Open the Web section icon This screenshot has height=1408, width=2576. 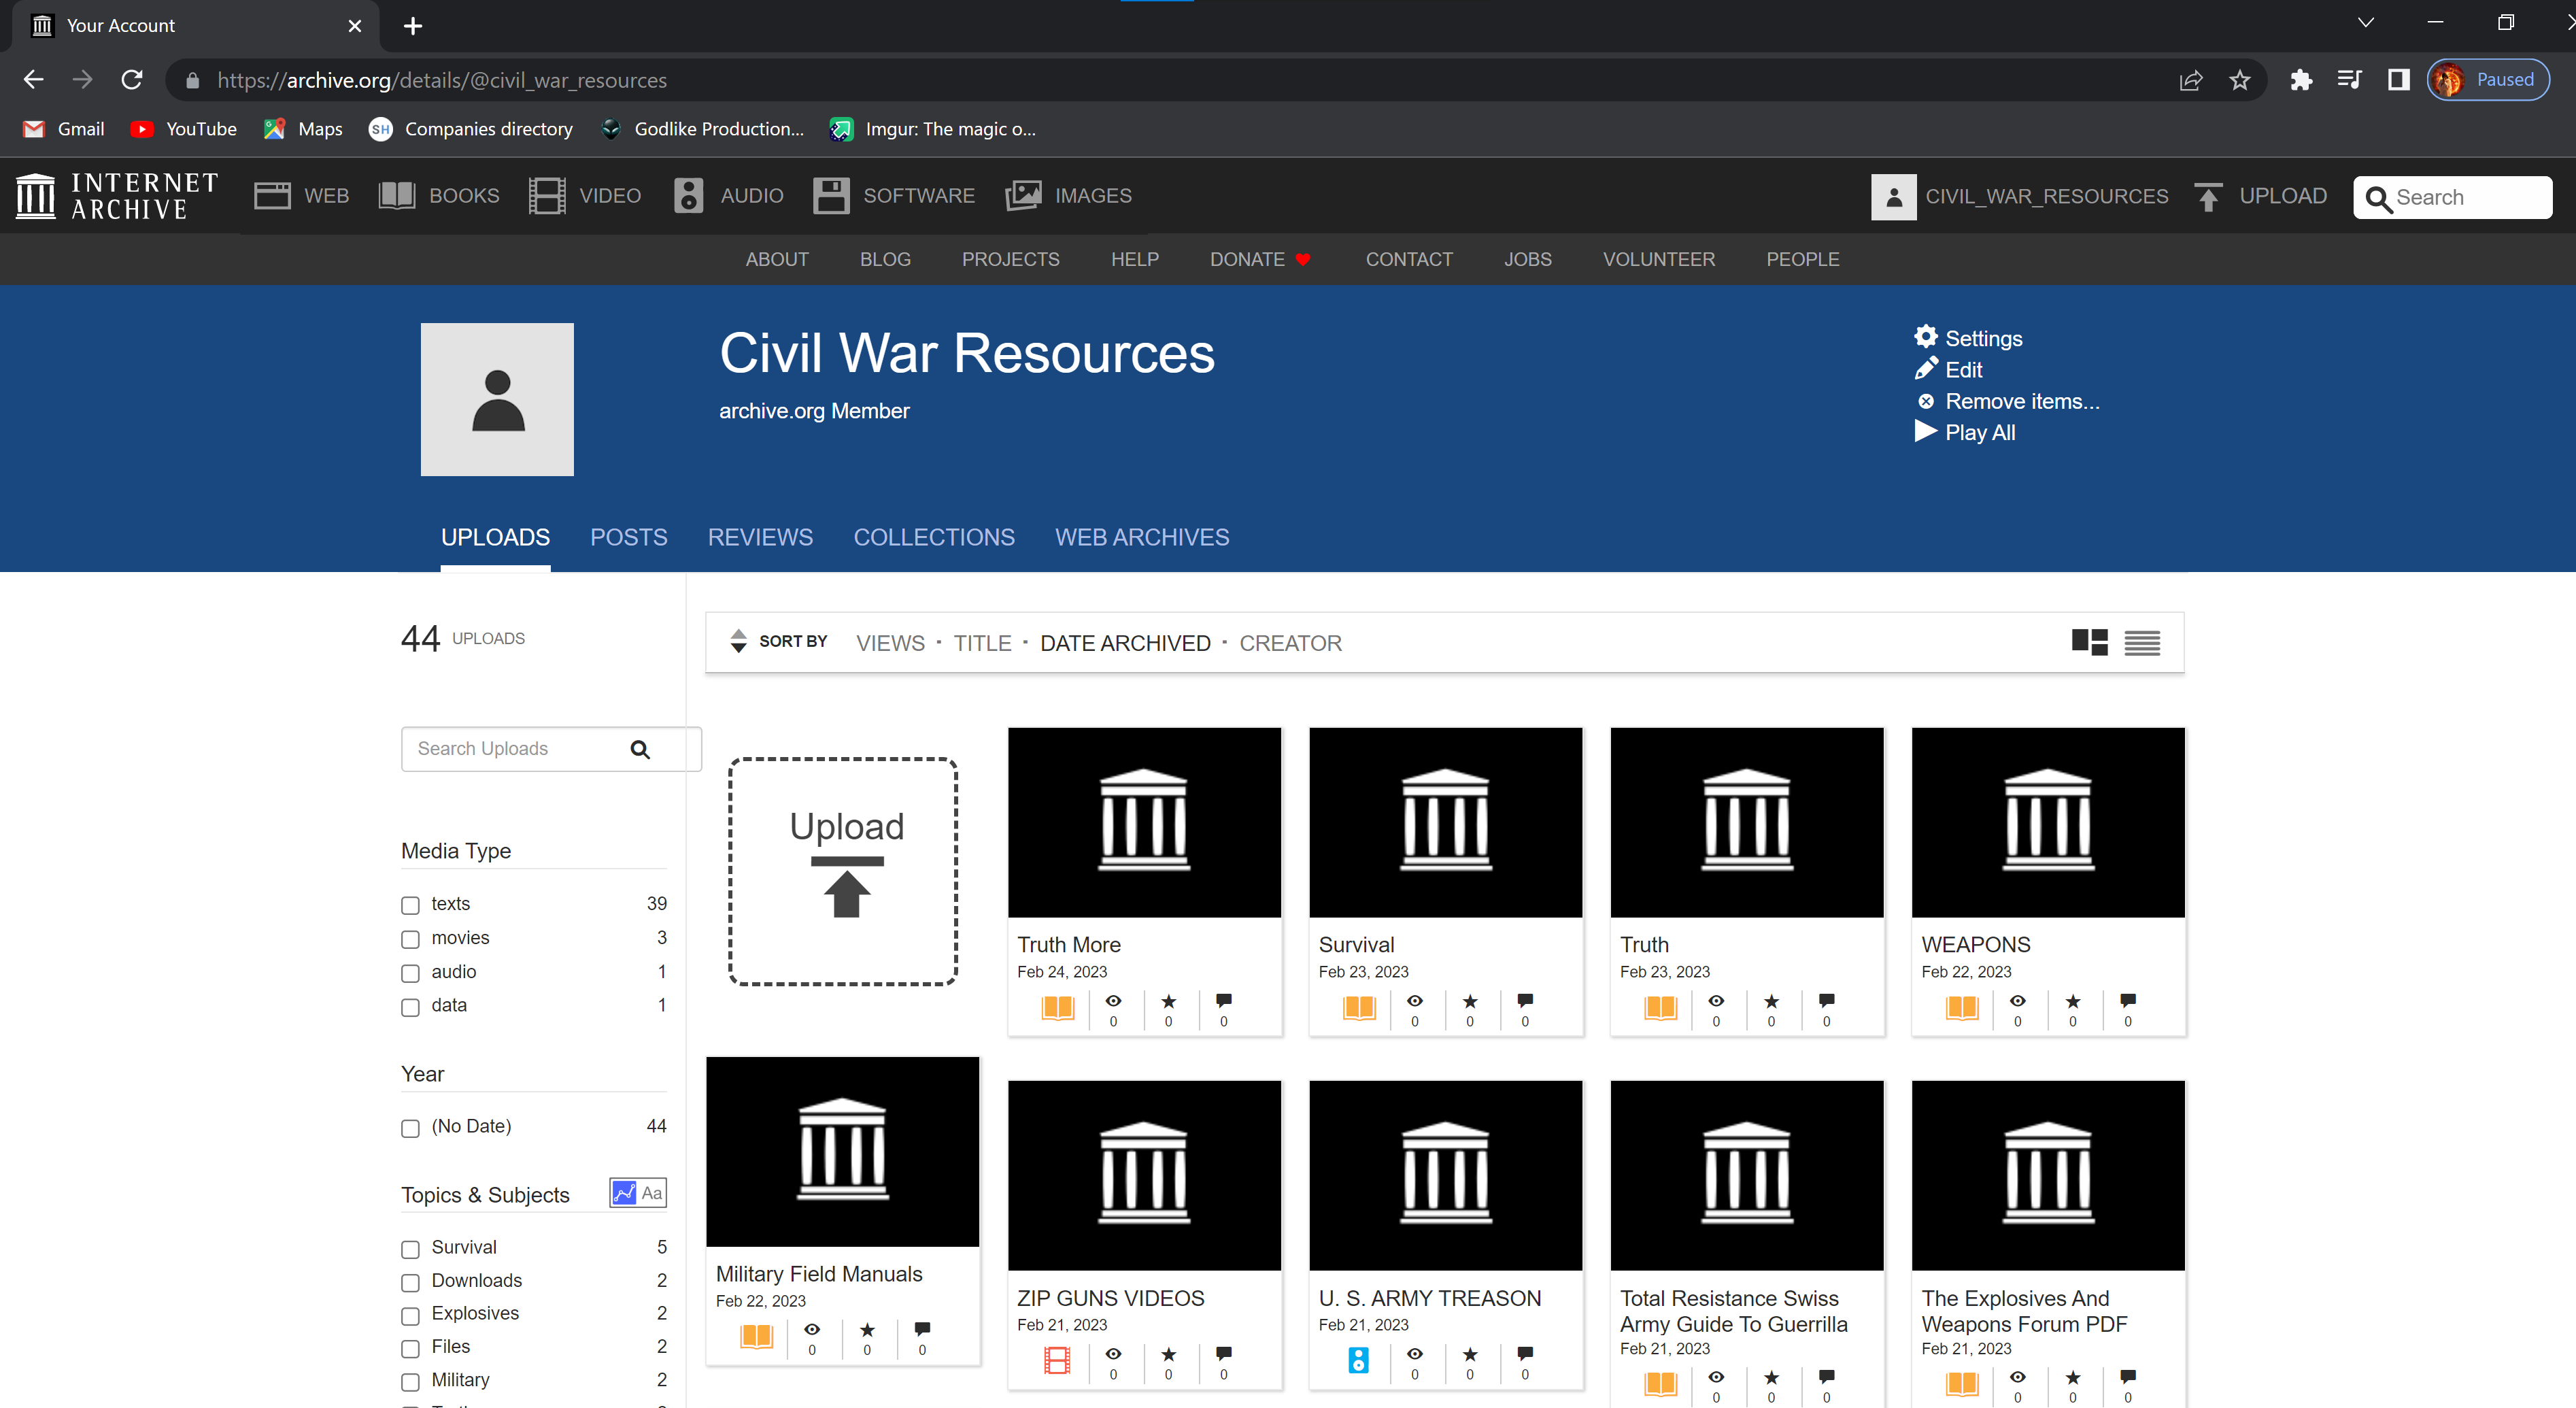(x=272, y=196)
